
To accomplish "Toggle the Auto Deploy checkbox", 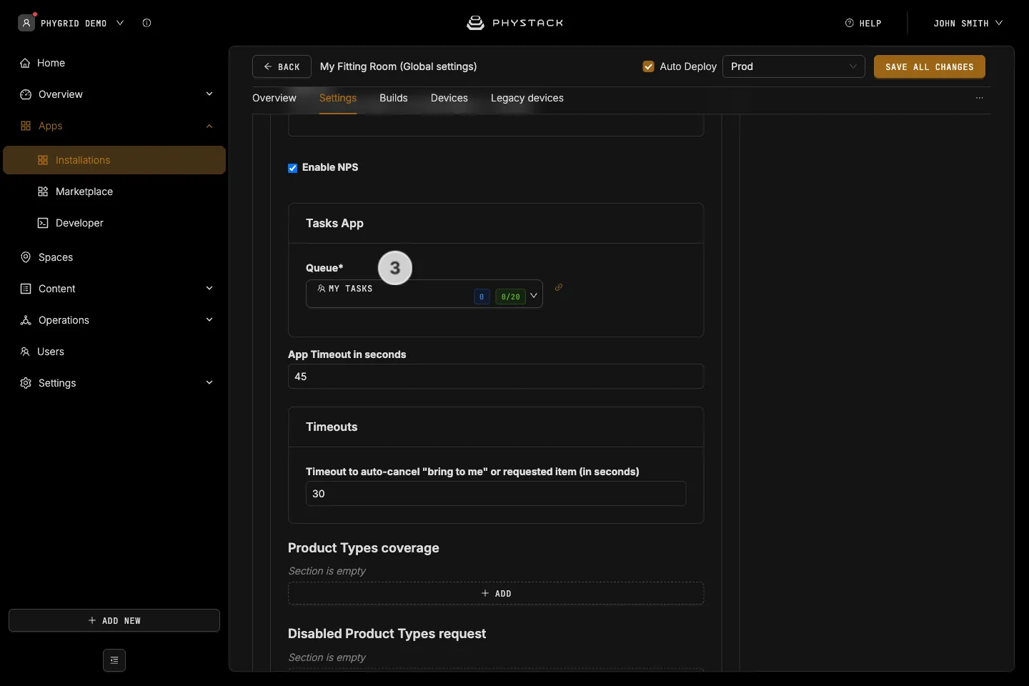I will tap(649, 66).
